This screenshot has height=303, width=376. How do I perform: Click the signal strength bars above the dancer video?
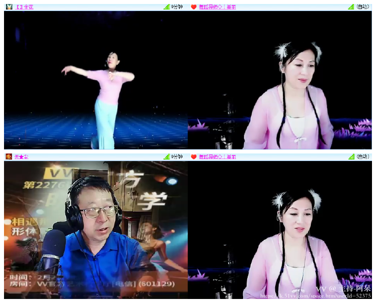click(x=166, y=7)
